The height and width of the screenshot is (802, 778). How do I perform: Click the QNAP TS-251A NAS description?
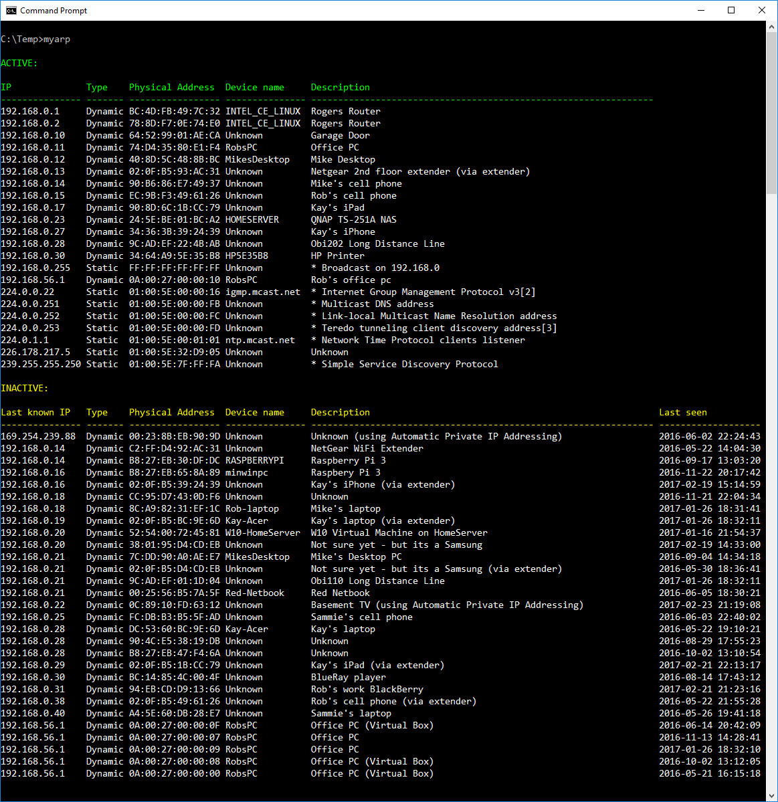[353, 220]
